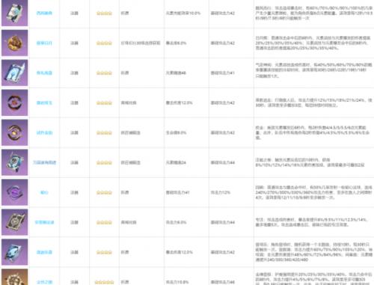The height and width of the screenshot is (285, 374).
Task: Select the Mappa Mare blue atlas icon
Action: 14,162
